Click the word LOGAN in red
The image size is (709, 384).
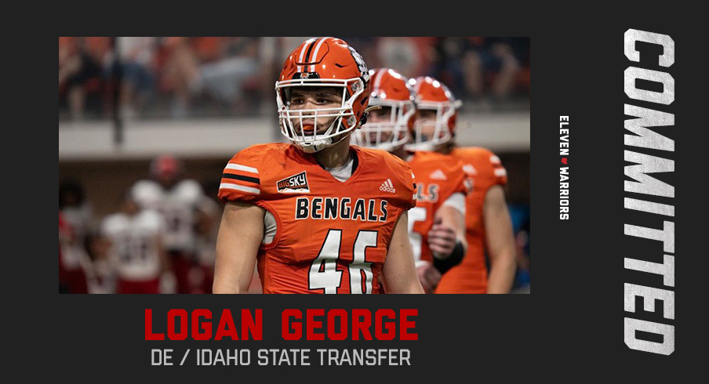click(x=203, y=324)
